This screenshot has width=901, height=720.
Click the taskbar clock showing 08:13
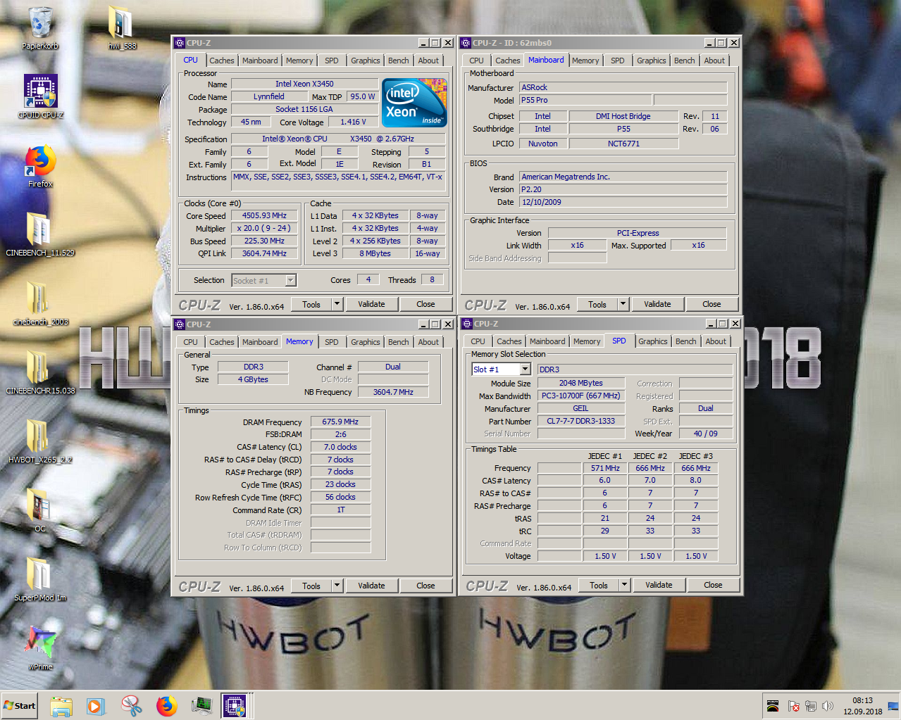tap(862, 706)
